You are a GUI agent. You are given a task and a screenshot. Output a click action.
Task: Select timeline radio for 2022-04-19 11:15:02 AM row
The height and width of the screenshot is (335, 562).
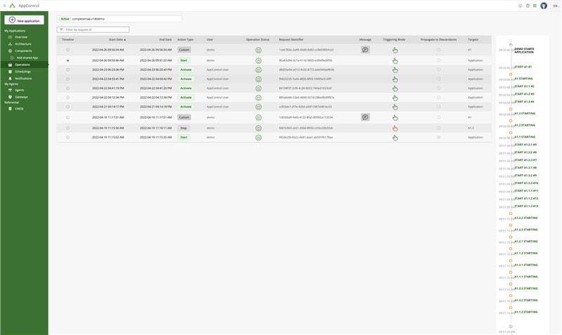point(67,138)
